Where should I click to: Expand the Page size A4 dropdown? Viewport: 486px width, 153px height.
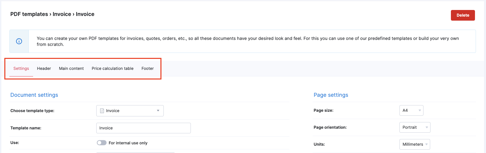(x=411, y=110)
